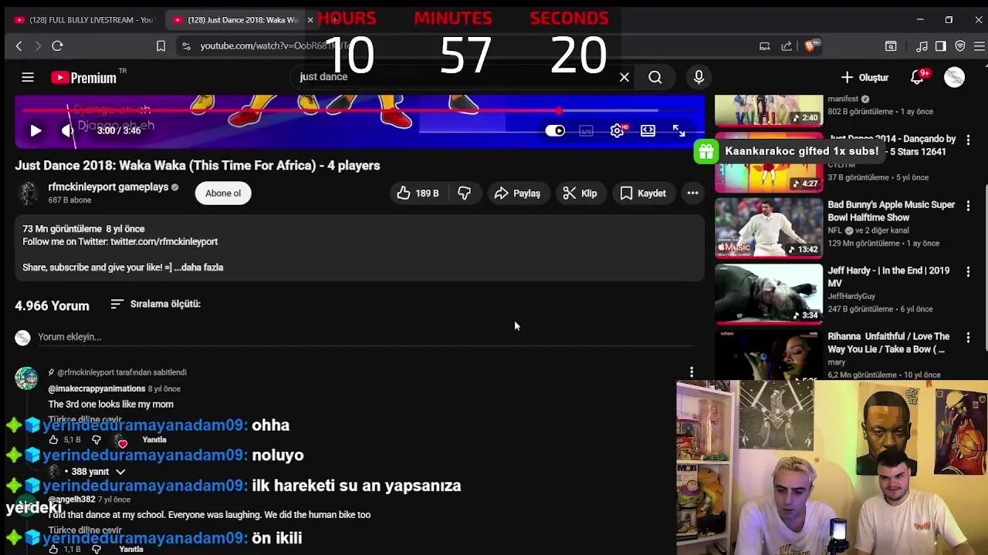Image resolution: width=988 pixels, height=555 pixels.
Task: Open the account avatar menu
Action: pos(955,77)
